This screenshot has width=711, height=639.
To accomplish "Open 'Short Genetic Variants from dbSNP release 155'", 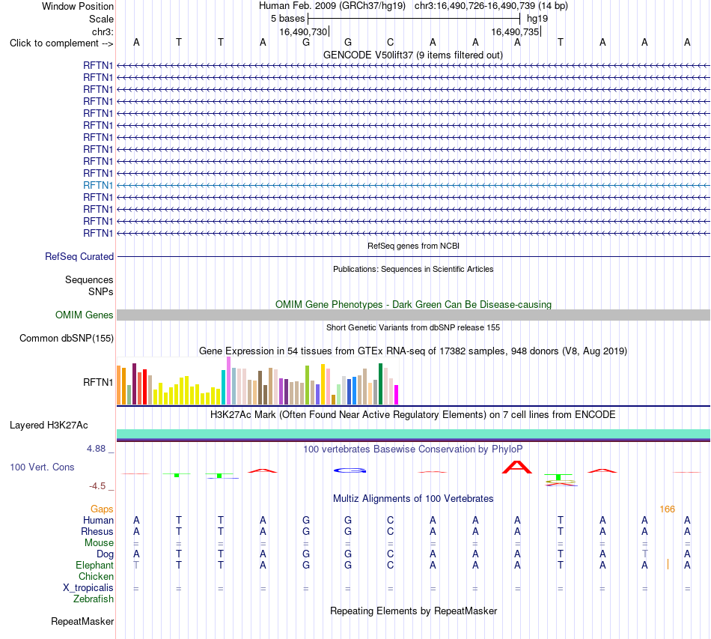I will (413, 327).
